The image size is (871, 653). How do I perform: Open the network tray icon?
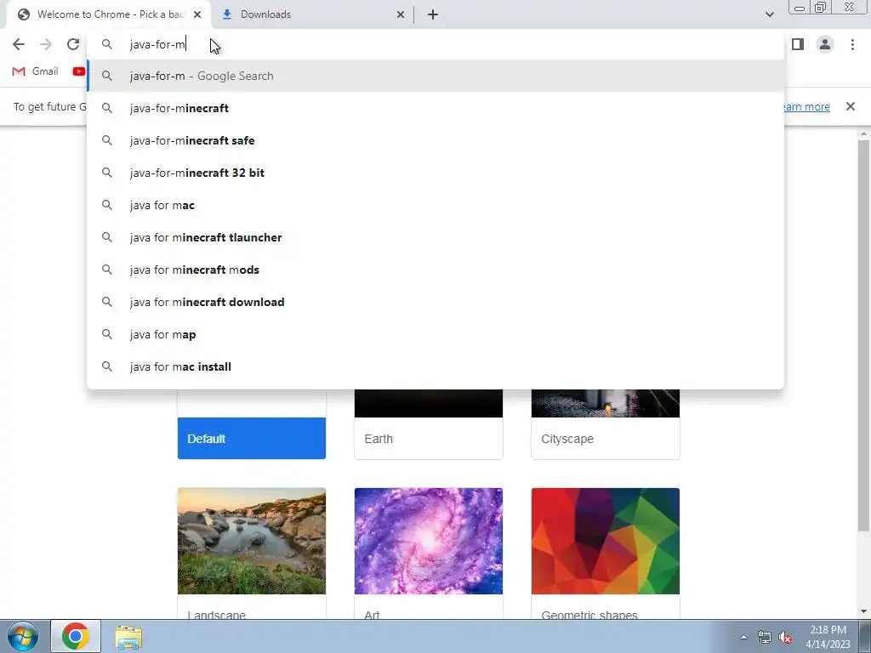[765, 638]
